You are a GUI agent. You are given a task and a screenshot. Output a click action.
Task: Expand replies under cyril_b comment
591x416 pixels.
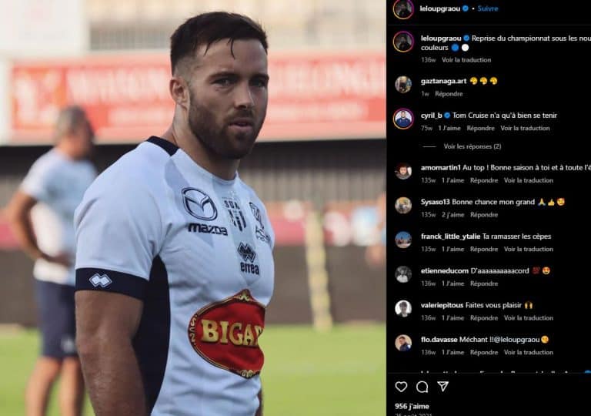(x=472, y=146)
